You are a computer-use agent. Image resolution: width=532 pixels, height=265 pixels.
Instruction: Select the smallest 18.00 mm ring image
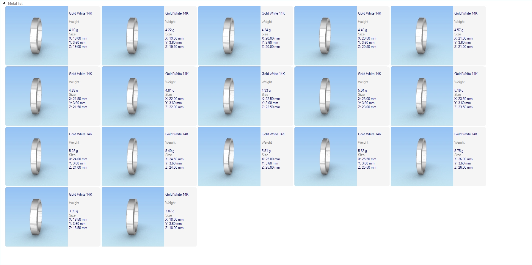(133, 217)
